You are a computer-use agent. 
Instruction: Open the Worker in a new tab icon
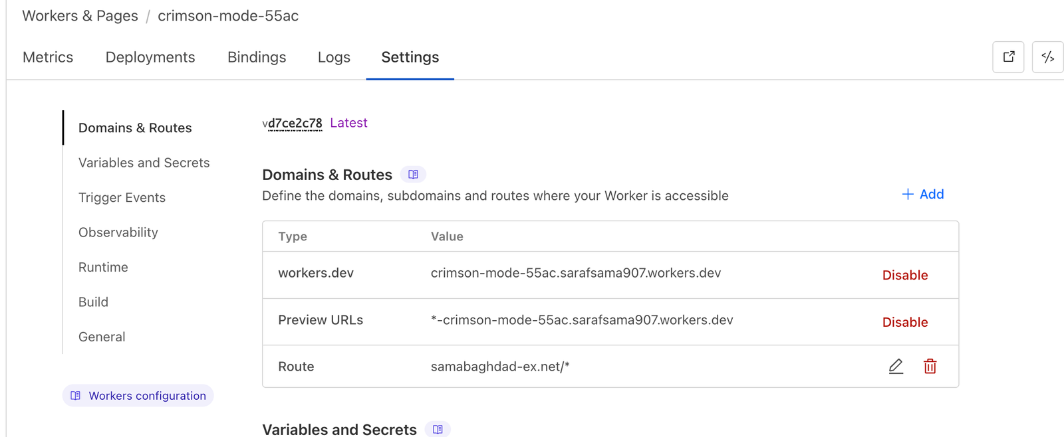1008,57
